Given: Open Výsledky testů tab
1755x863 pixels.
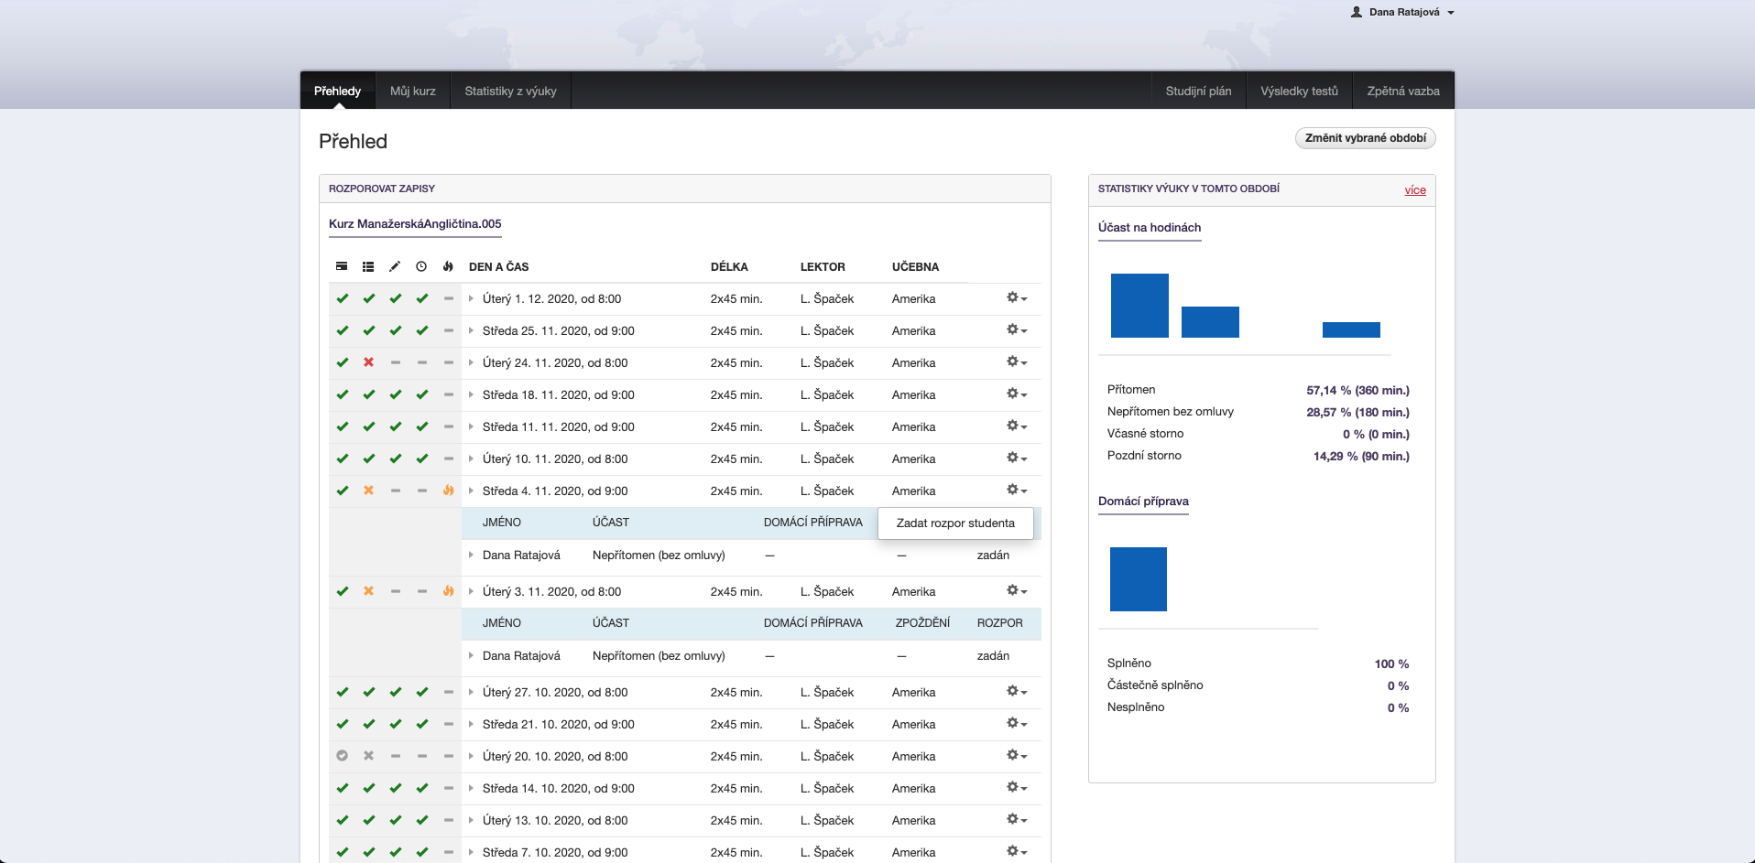Looking at the screenshot, I should pyautogui.click(x=1299, y=91).
